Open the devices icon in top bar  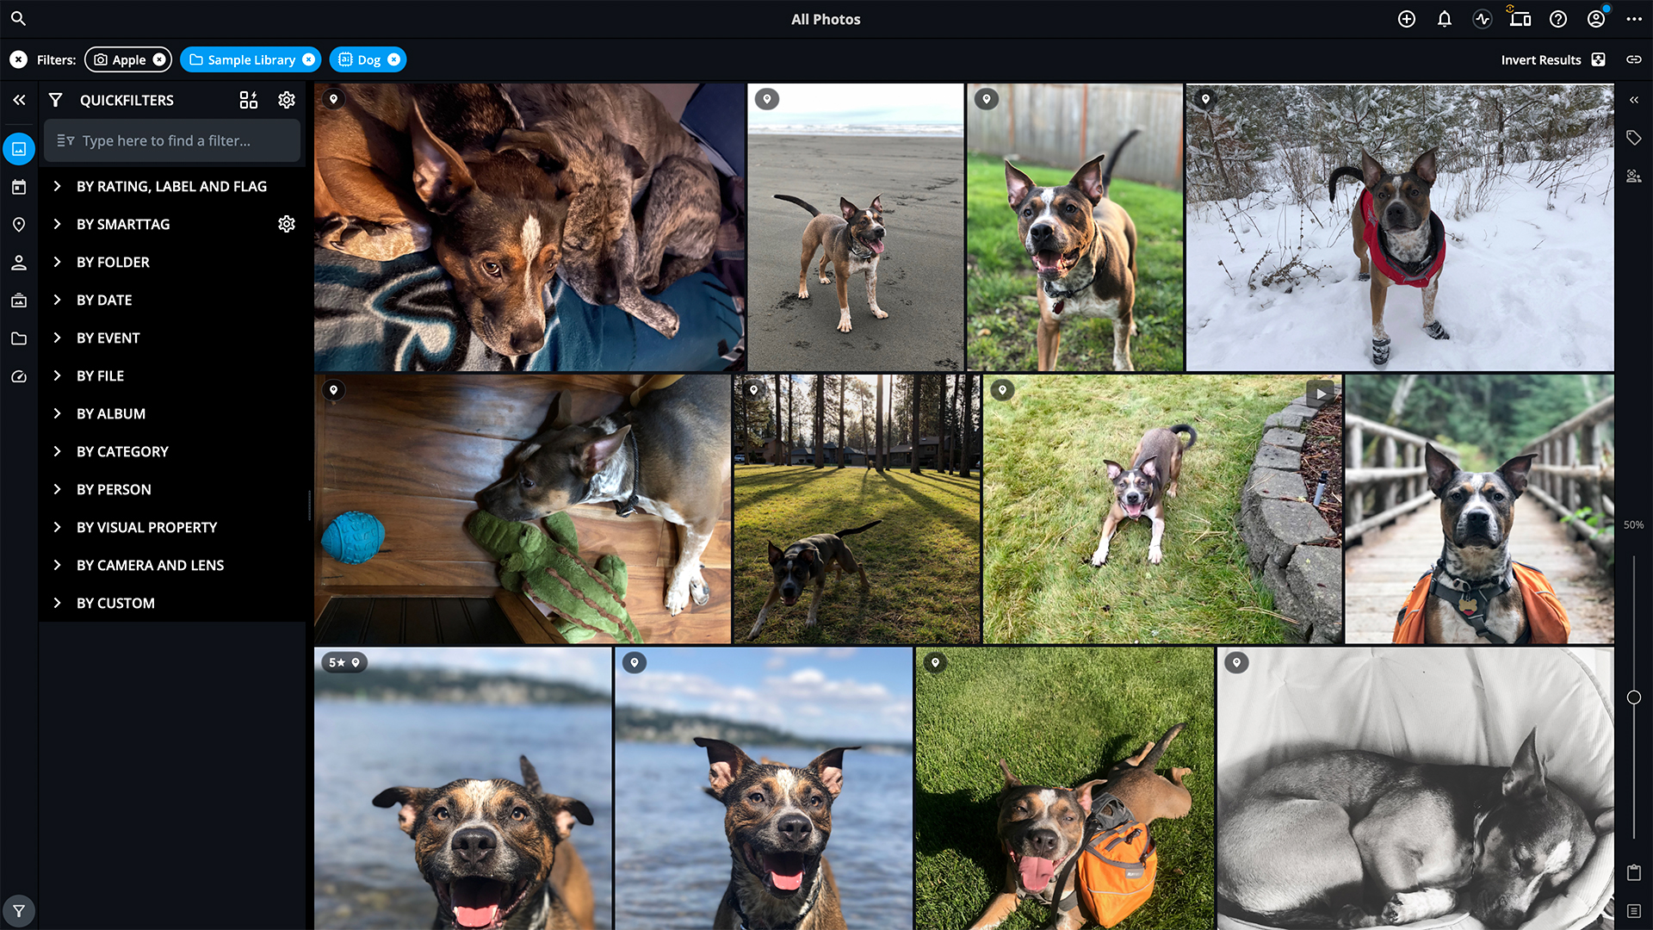point(1520,19)
